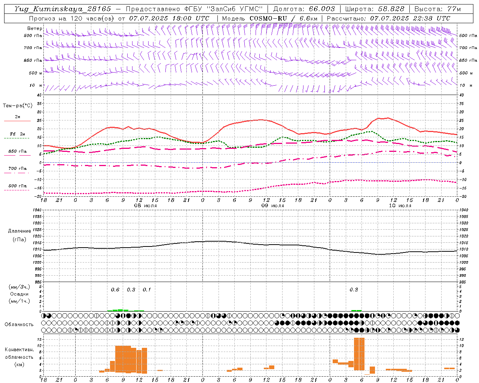The image size is (479, 383).
Task: Click the 'Долгота: 66.003' value
Action: click(x=304, y=9)
